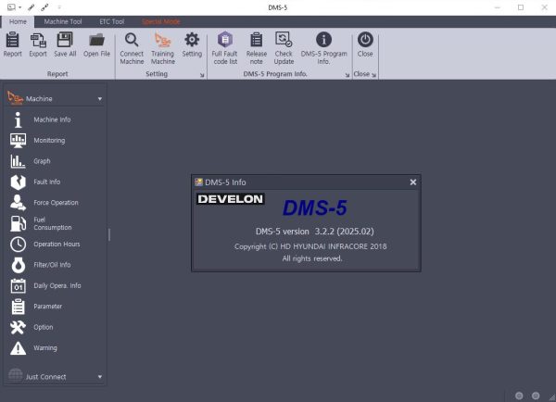Close the DMS-5 Info dialog
This screenshot has width=556, height=402.
pos(413,182)
